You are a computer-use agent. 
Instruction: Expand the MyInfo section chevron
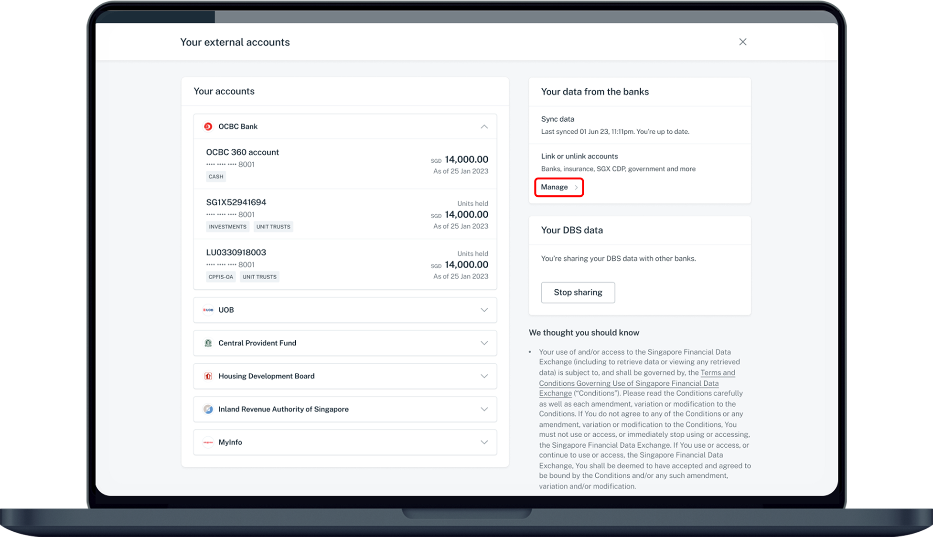pos(484,442)
